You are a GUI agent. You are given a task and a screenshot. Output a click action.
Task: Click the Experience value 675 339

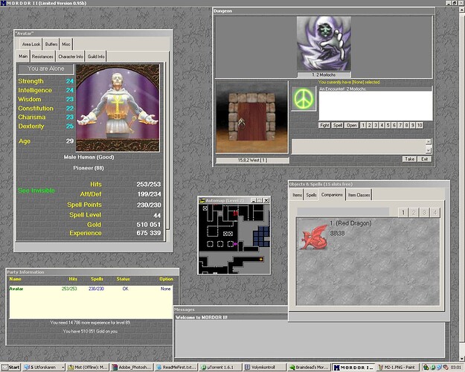click(148, 233)
